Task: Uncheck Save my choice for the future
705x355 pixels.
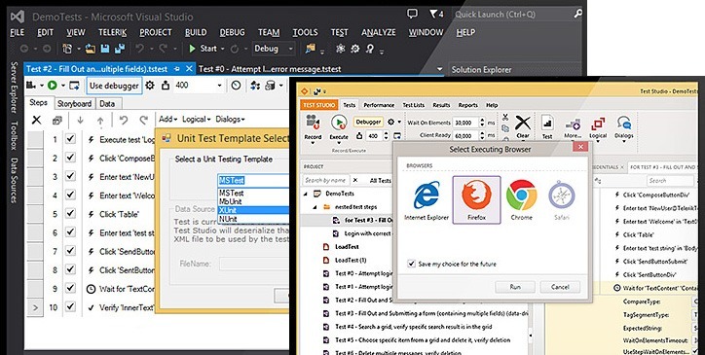Action: coord(411,264)
